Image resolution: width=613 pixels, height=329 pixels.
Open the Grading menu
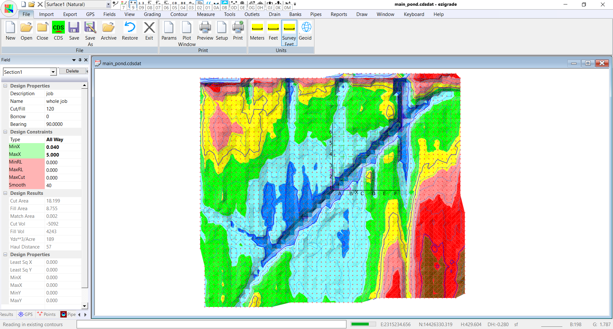tap(152, 14)
